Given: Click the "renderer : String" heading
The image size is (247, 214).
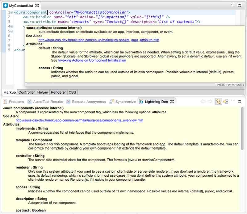Looking at the screenshot, I should pos(29,167).
